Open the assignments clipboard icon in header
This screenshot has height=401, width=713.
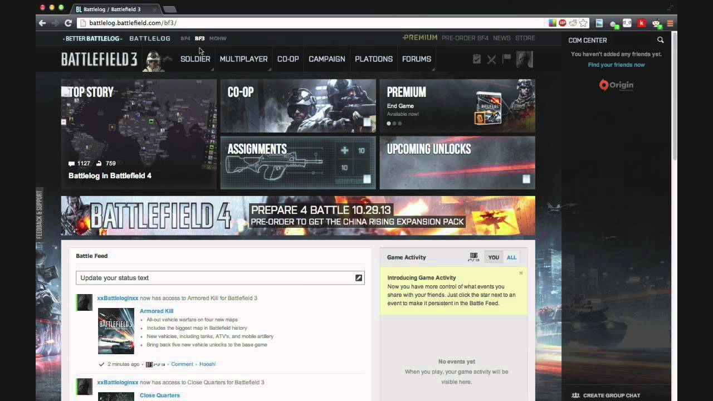477,59
